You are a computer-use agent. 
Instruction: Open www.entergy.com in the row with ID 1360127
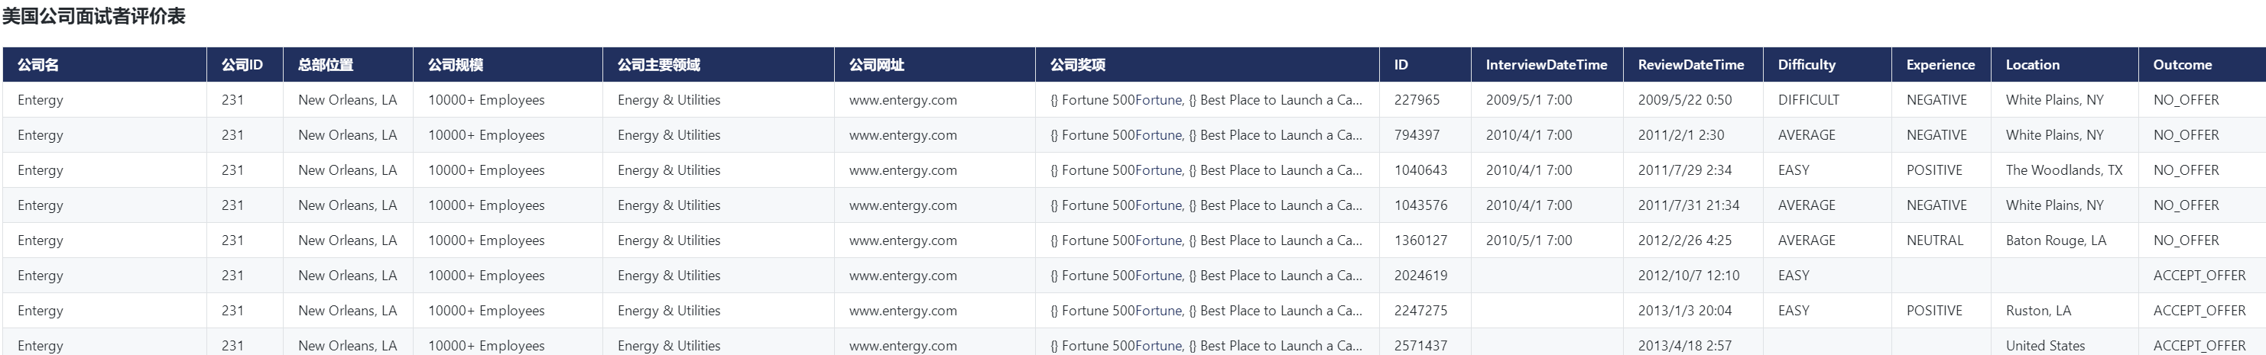(903, 240)
